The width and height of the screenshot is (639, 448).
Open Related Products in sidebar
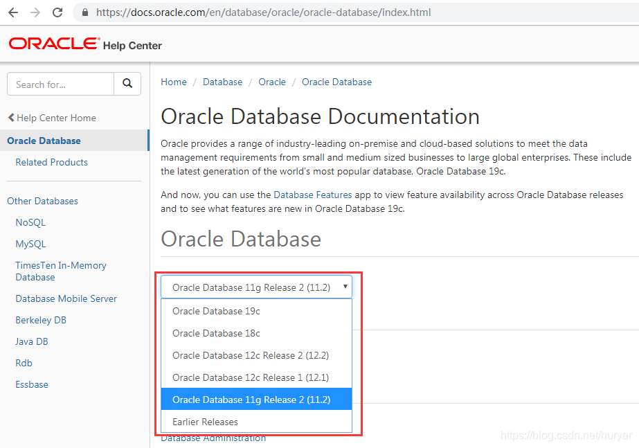[x=51, y=162]
